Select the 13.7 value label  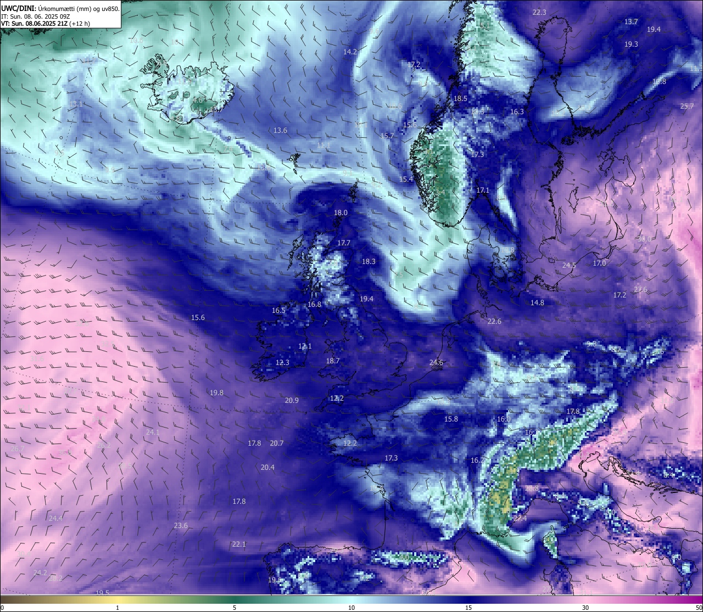point(631,22)
